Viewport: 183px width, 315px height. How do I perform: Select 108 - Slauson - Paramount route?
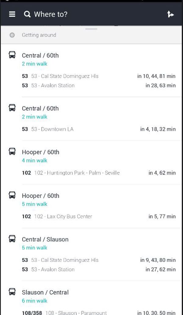[76, 313]
